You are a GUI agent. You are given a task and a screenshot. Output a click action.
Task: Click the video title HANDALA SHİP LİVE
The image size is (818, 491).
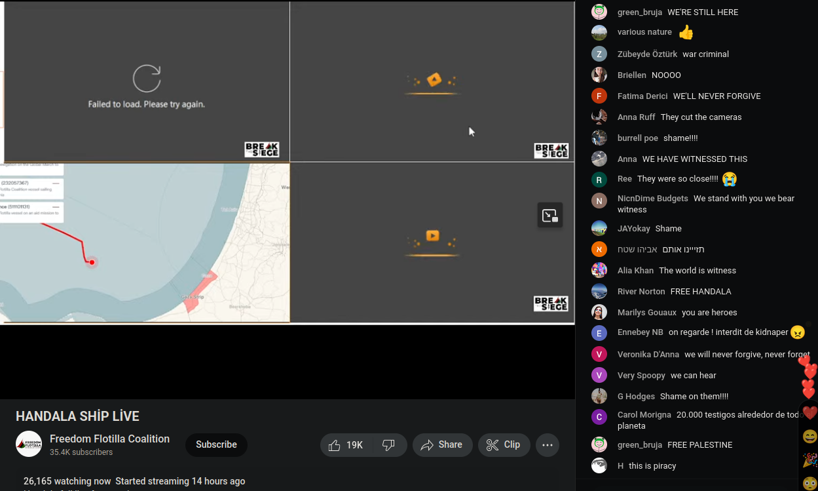click(77, 416)
